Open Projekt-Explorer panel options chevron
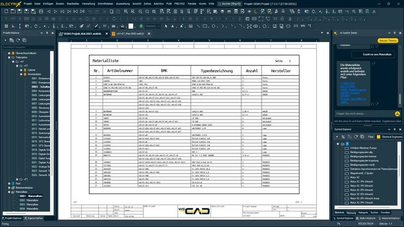The image size is (404, 227). click(41, 33)
